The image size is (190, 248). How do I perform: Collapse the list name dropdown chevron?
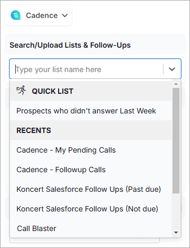coord(172,69)
